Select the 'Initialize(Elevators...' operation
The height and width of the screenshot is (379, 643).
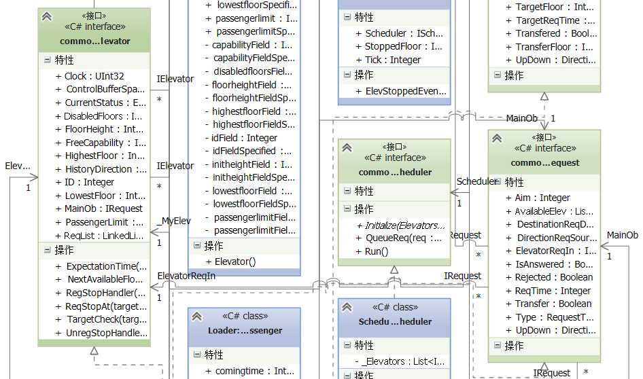pos(400,225)
